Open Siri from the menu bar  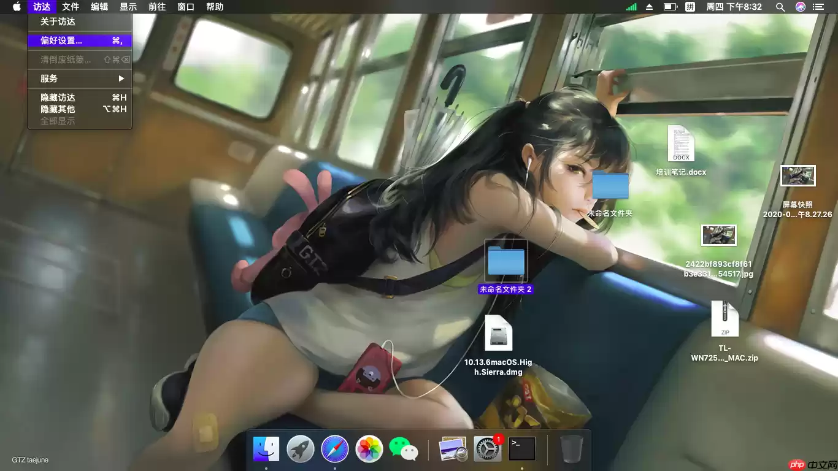point(799,7)
